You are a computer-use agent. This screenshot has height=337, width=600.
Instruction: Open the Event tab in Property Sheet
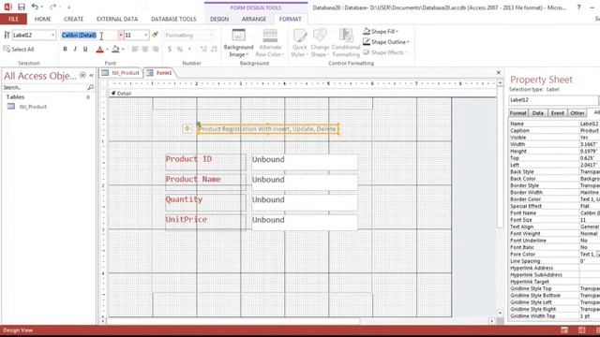pyautogui.click(x=557, y=113)
